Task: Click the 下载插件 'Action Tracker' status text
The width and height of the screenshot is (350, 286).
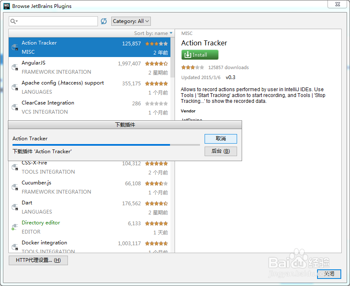Action: pyautogui.click(x=42, y=152)
